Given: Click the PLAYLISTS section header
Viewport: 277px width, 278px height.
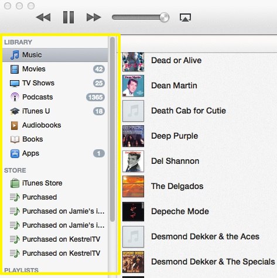Looking at the screenshot, I should [21, 270].
